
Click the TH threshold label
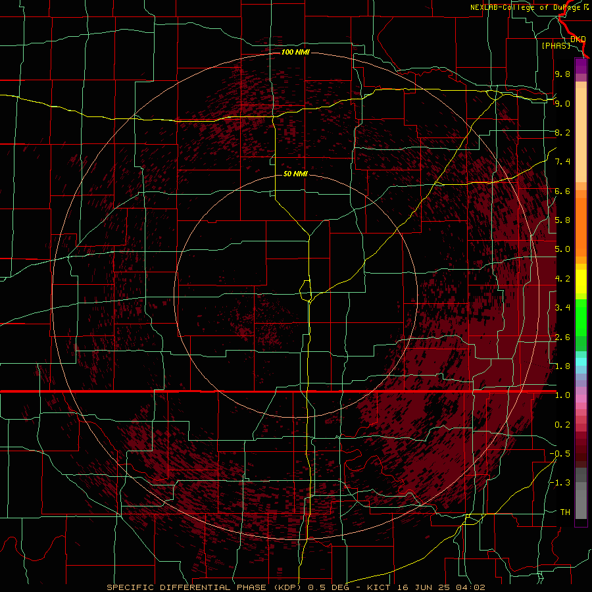coord(565,512)
